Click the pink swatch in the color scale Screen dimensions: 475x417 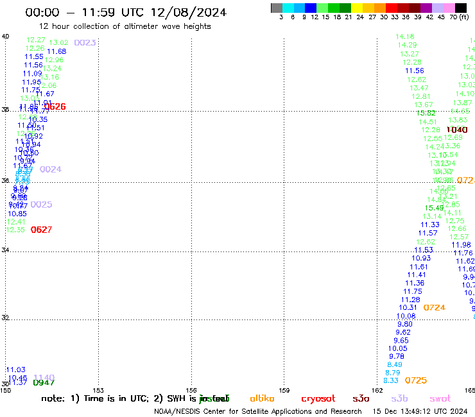(448, 8)
